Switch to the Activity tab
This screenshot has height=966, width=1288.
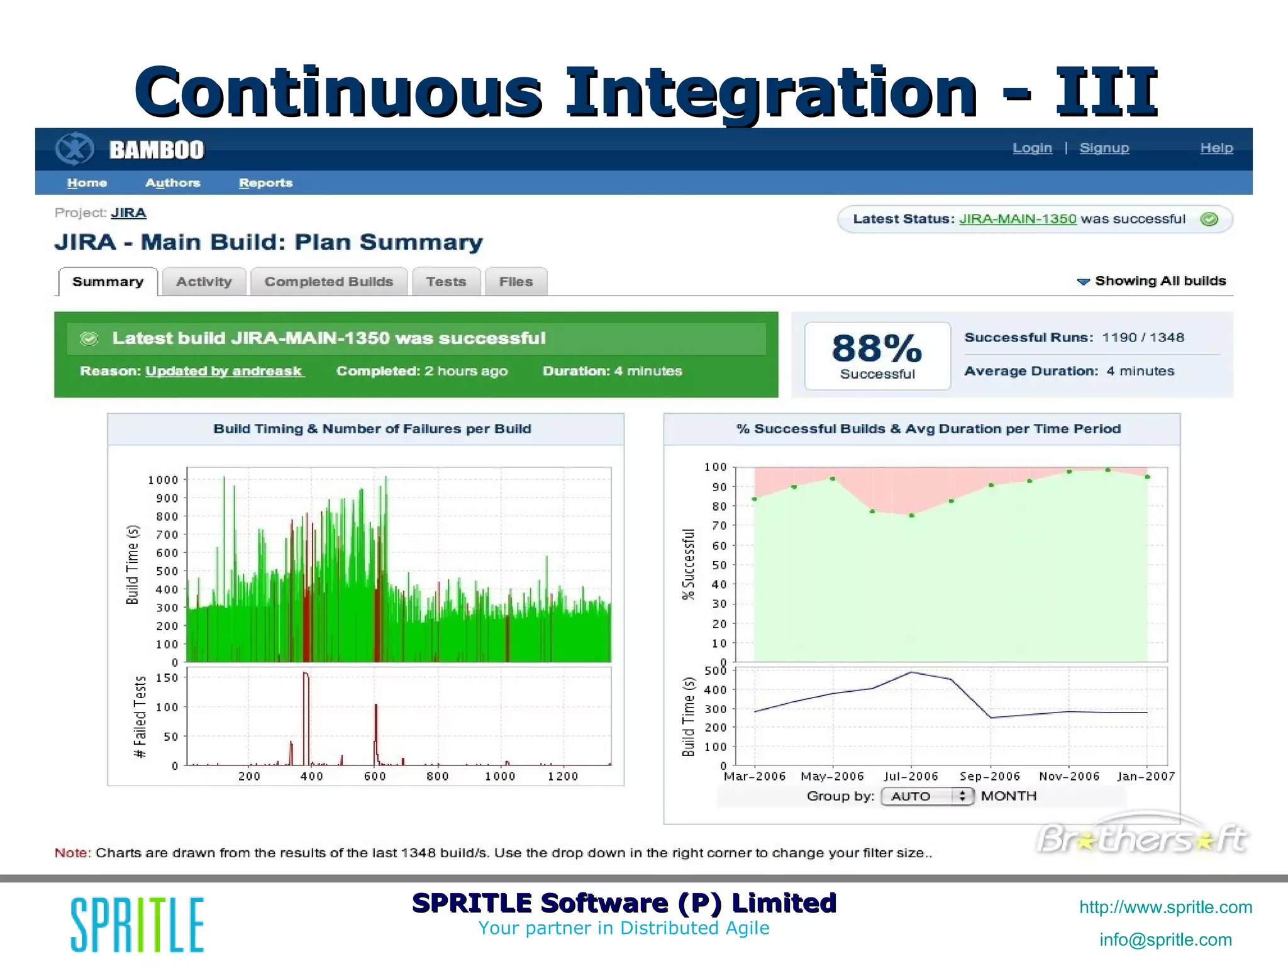pyautogui.click(x=204, y=282)
